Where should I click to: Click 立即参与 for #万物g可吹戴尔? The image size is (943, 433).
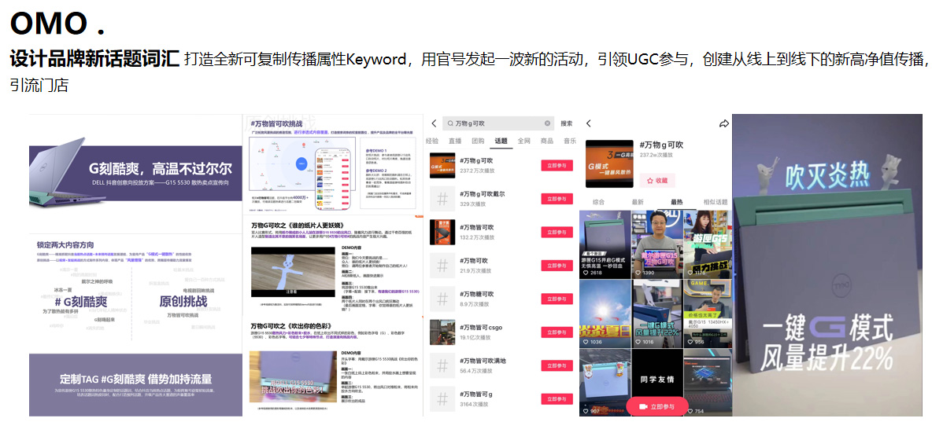pyautogui.click(x=557, y=199)
